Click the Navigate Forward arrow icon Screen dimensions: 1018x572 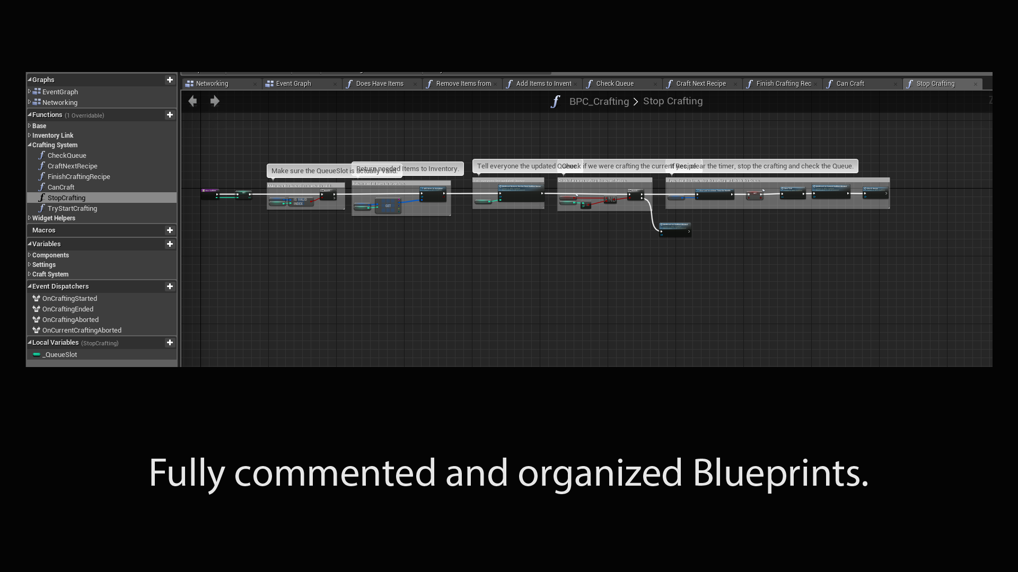tap(215, 101)
